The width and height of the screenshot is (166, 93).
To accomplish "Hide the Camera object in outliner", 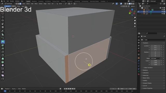I will [162, 10].
